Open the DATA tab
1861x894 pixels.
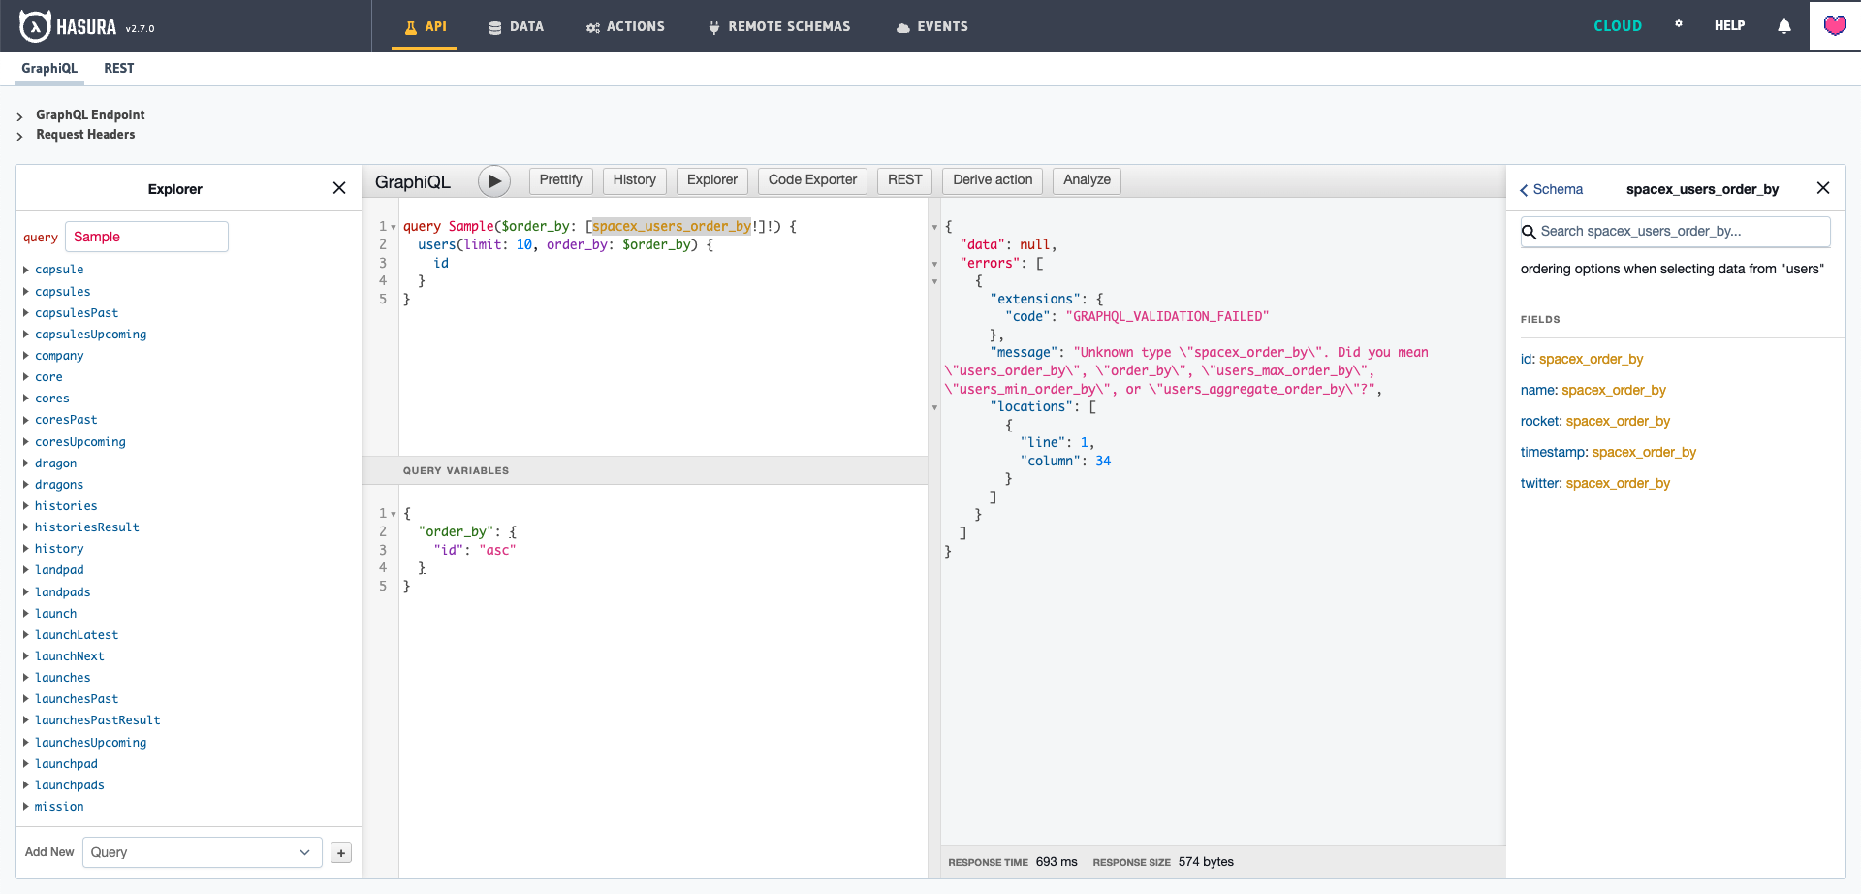pyautogui.click(x=516, y=26)
